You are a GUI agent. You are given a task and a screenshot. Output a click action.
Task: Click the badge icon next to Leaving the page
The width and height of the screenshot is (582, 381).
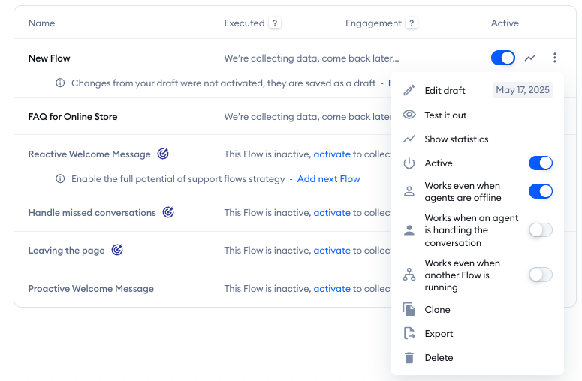[117, 250]
